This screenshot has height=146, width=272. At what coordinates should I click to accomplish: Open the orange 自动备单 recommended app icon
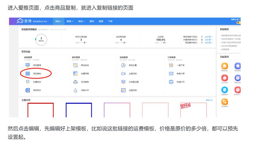tap(225, 102)
